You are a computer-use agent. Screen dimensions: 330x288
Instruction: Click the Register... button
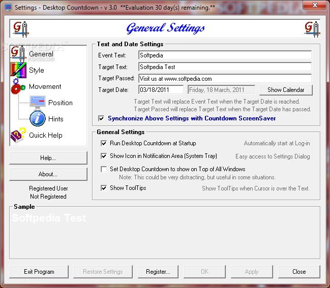pyautogui.click(x=158, y=272)
